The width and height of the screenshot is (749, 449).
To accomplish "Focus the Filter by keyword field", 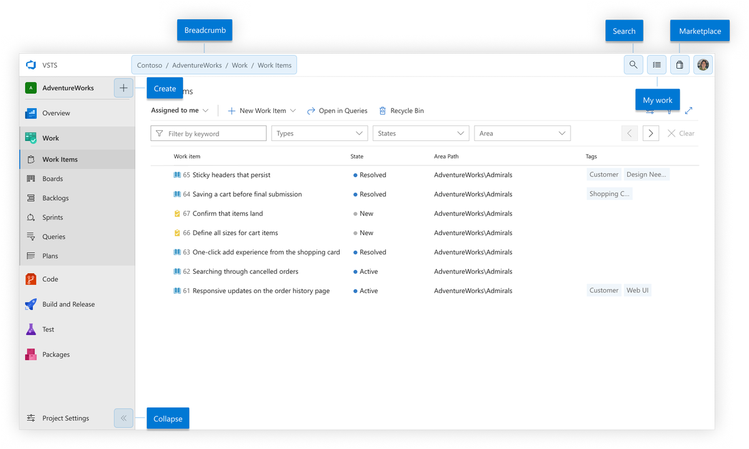I will pyautogui.click(x=208, y=133).
